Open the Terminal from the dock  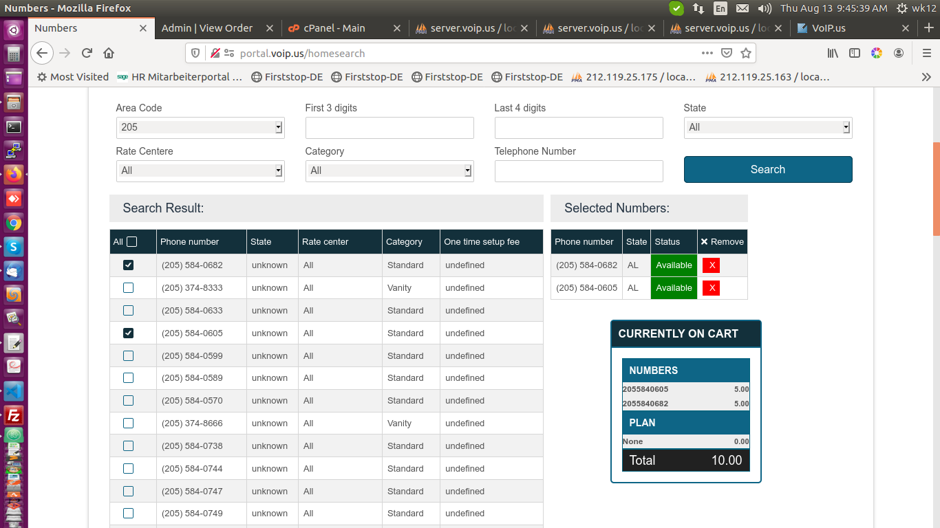[14, 126]
